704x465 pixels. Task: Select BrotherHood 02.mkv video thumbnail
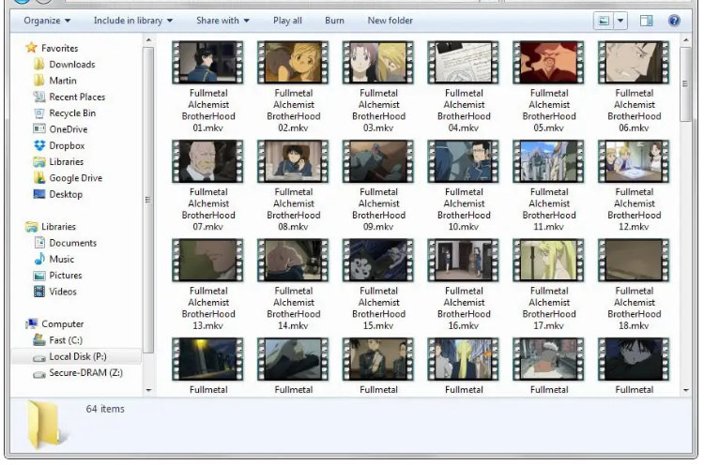click(293, 62)
